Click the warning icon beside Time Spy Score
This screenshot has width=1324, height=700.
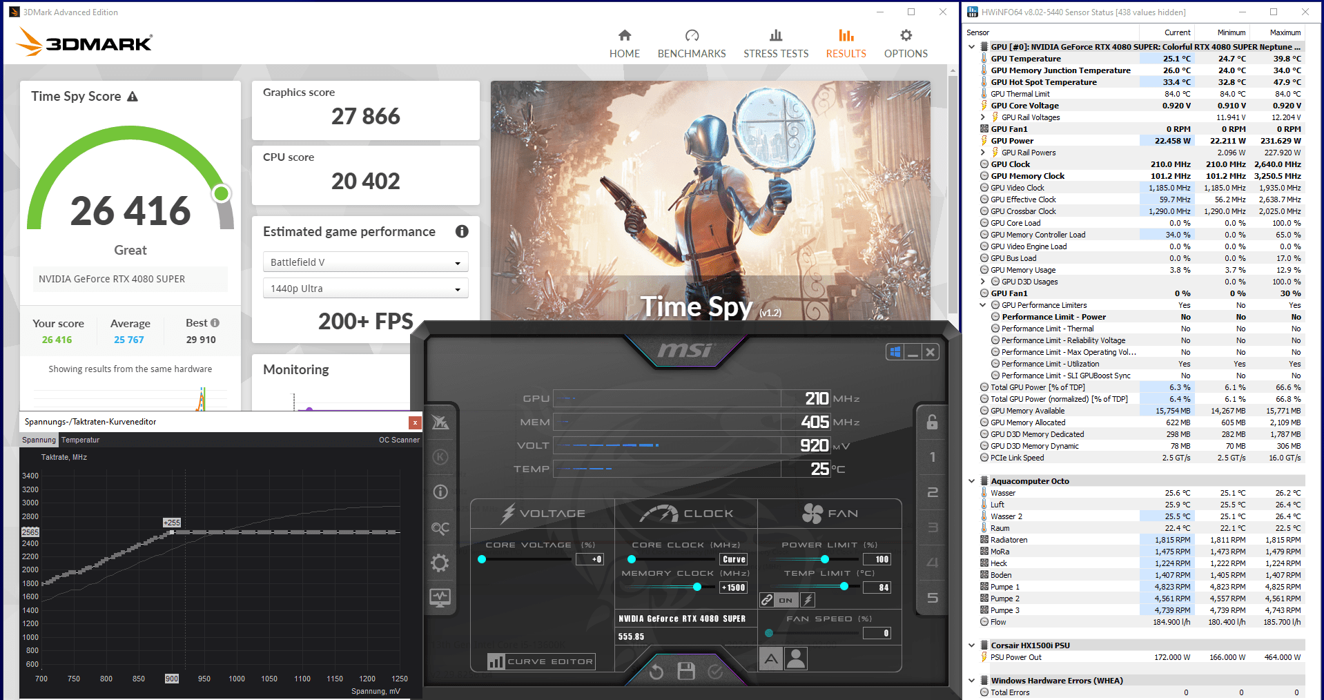[133, 97]
